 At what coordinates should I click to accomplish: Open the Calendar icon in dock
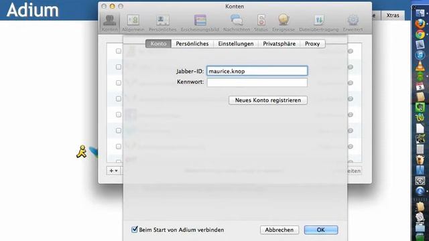click(x=420, y=87)
